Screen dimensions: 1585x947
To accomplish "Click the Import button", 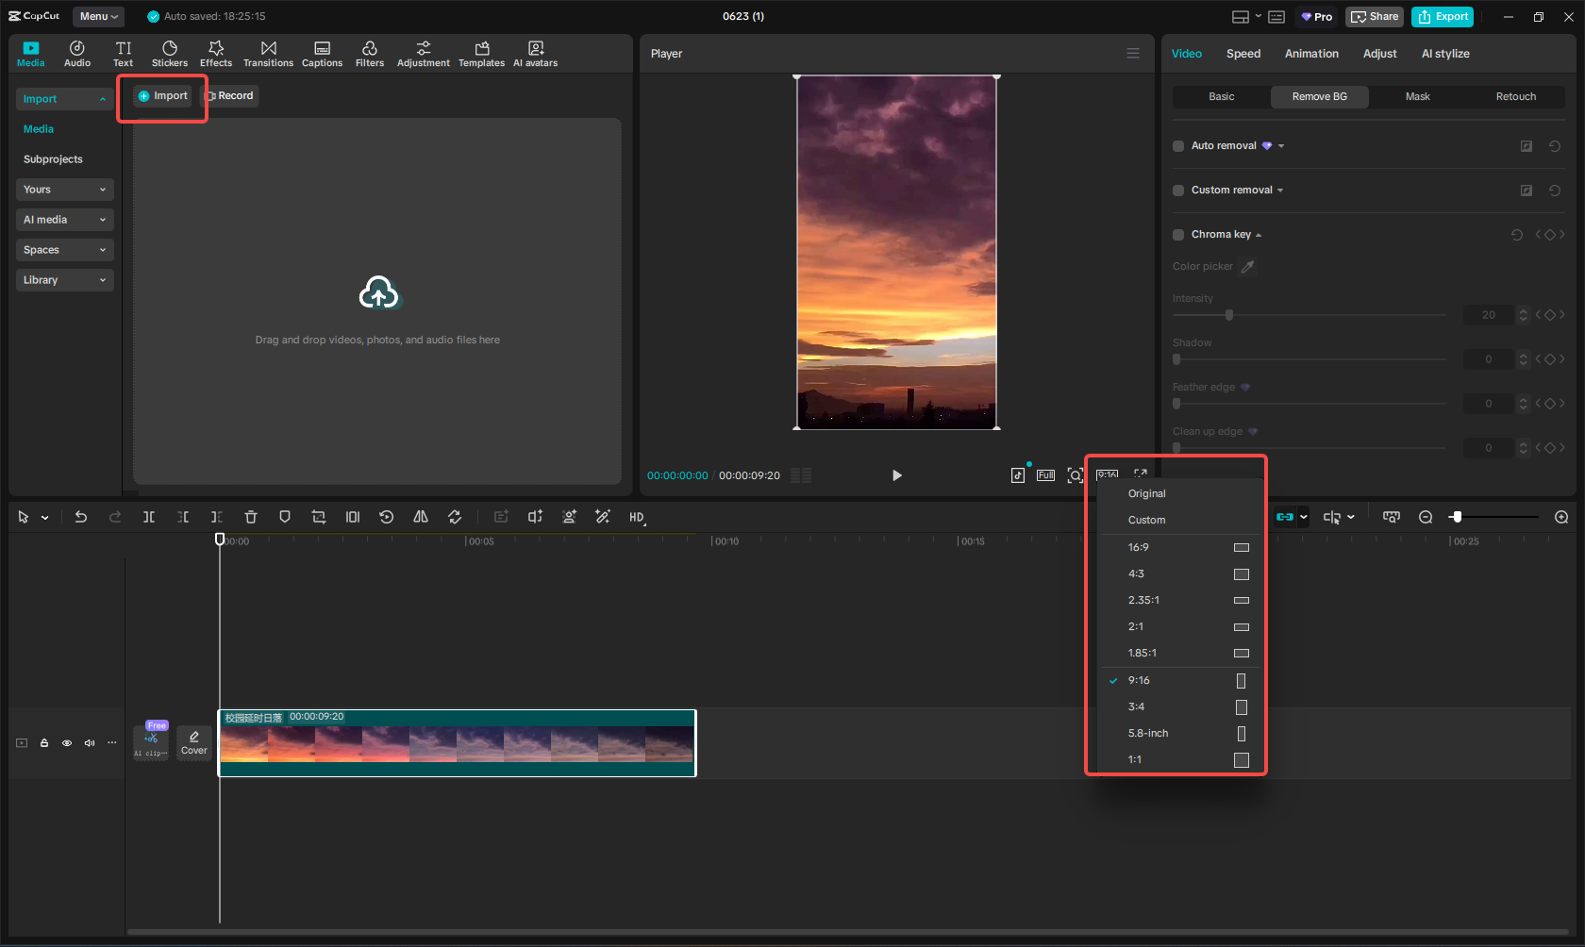I will (163, 96).
